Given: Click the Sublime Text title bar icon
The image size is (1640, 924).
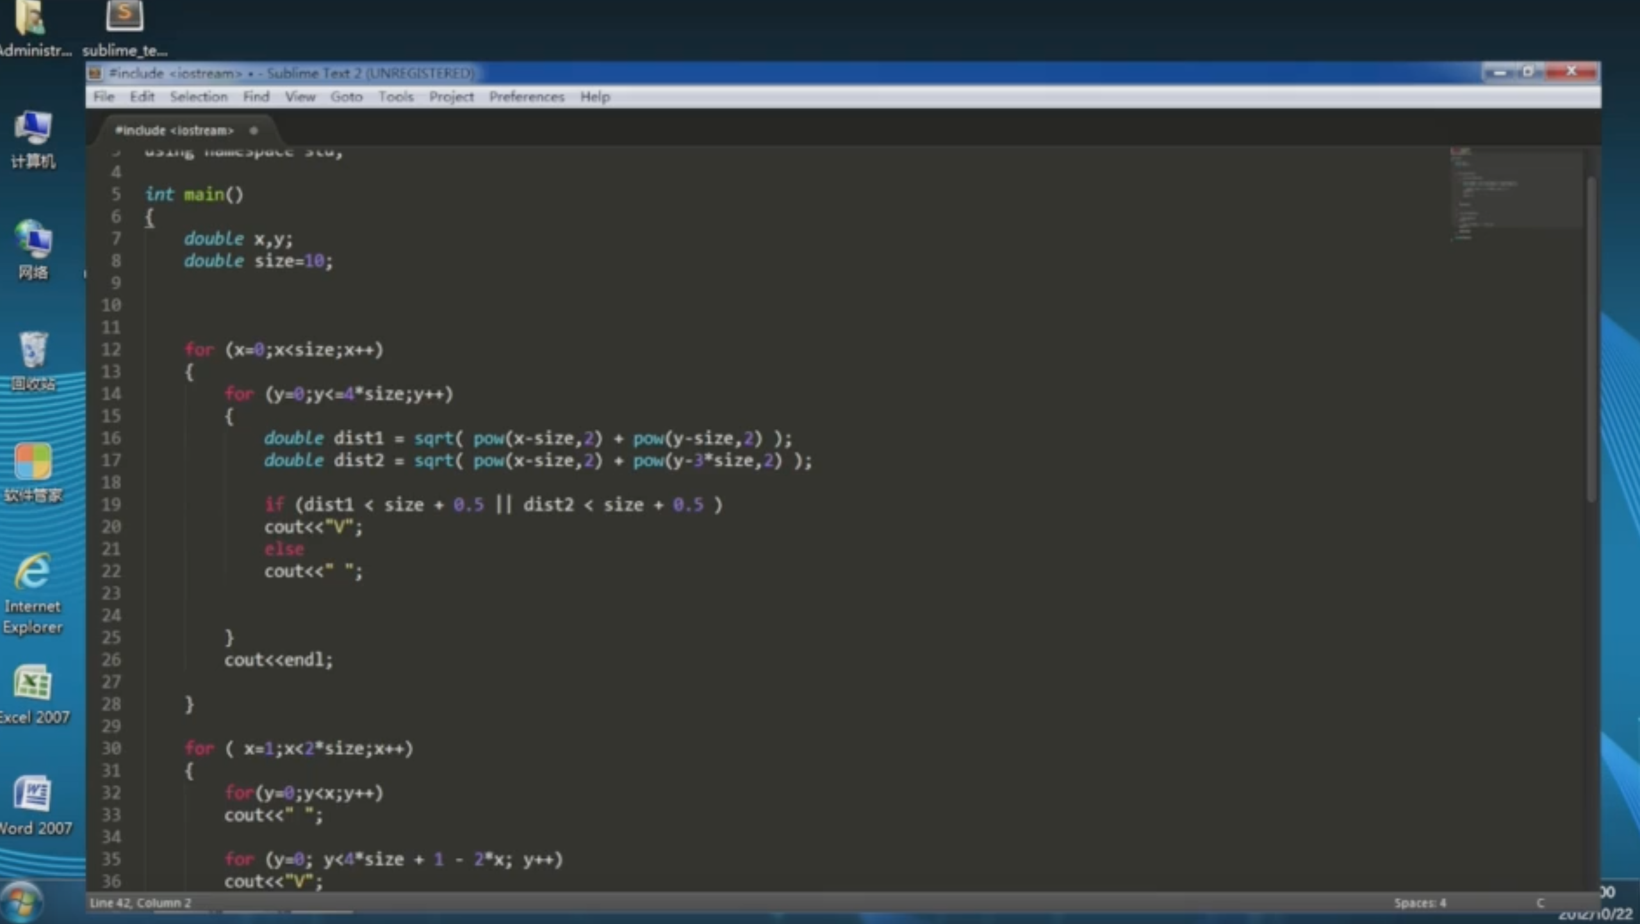Looking at the screenshot, I should [95, 73].
